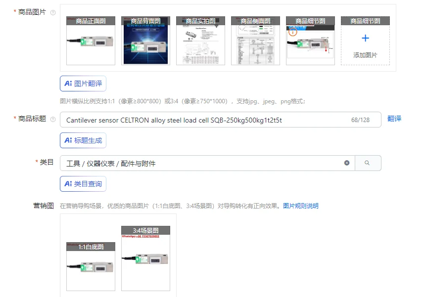This screenshot has width=425, height=297.
Task: Click help icon next to 商品图片 label
Action: pos(53,12)
